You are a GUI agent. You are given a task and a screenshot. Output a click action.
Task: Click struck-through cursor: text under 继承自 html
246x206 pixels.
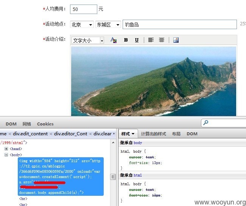pyautogui.click(x=142, y=190)
